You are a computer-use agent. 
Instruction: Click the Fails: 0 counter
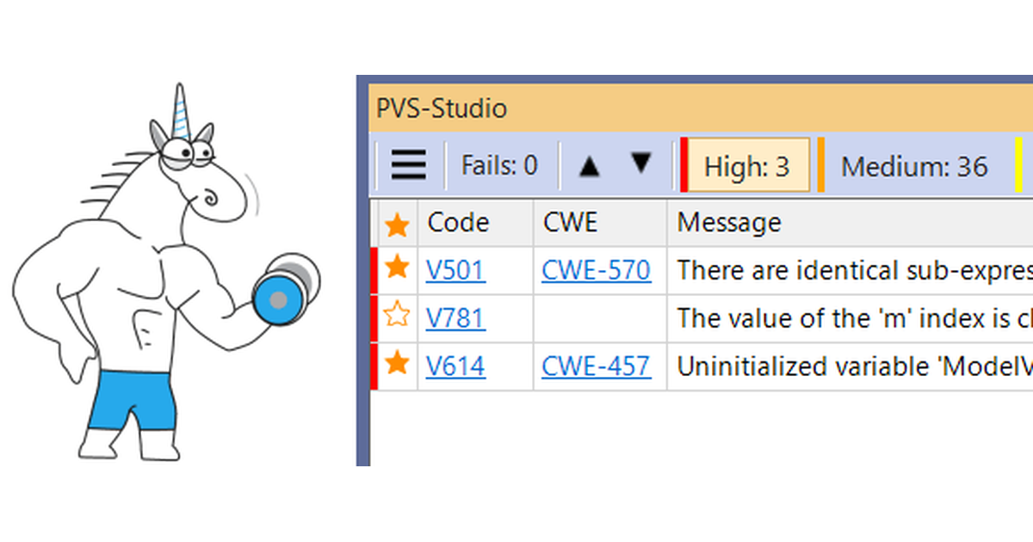coord(499,164)
